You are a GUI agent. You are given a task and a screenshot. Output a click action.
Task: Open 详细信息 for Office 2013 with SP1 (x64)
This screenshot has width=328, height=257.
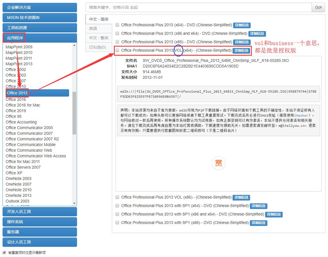point(258,206)
